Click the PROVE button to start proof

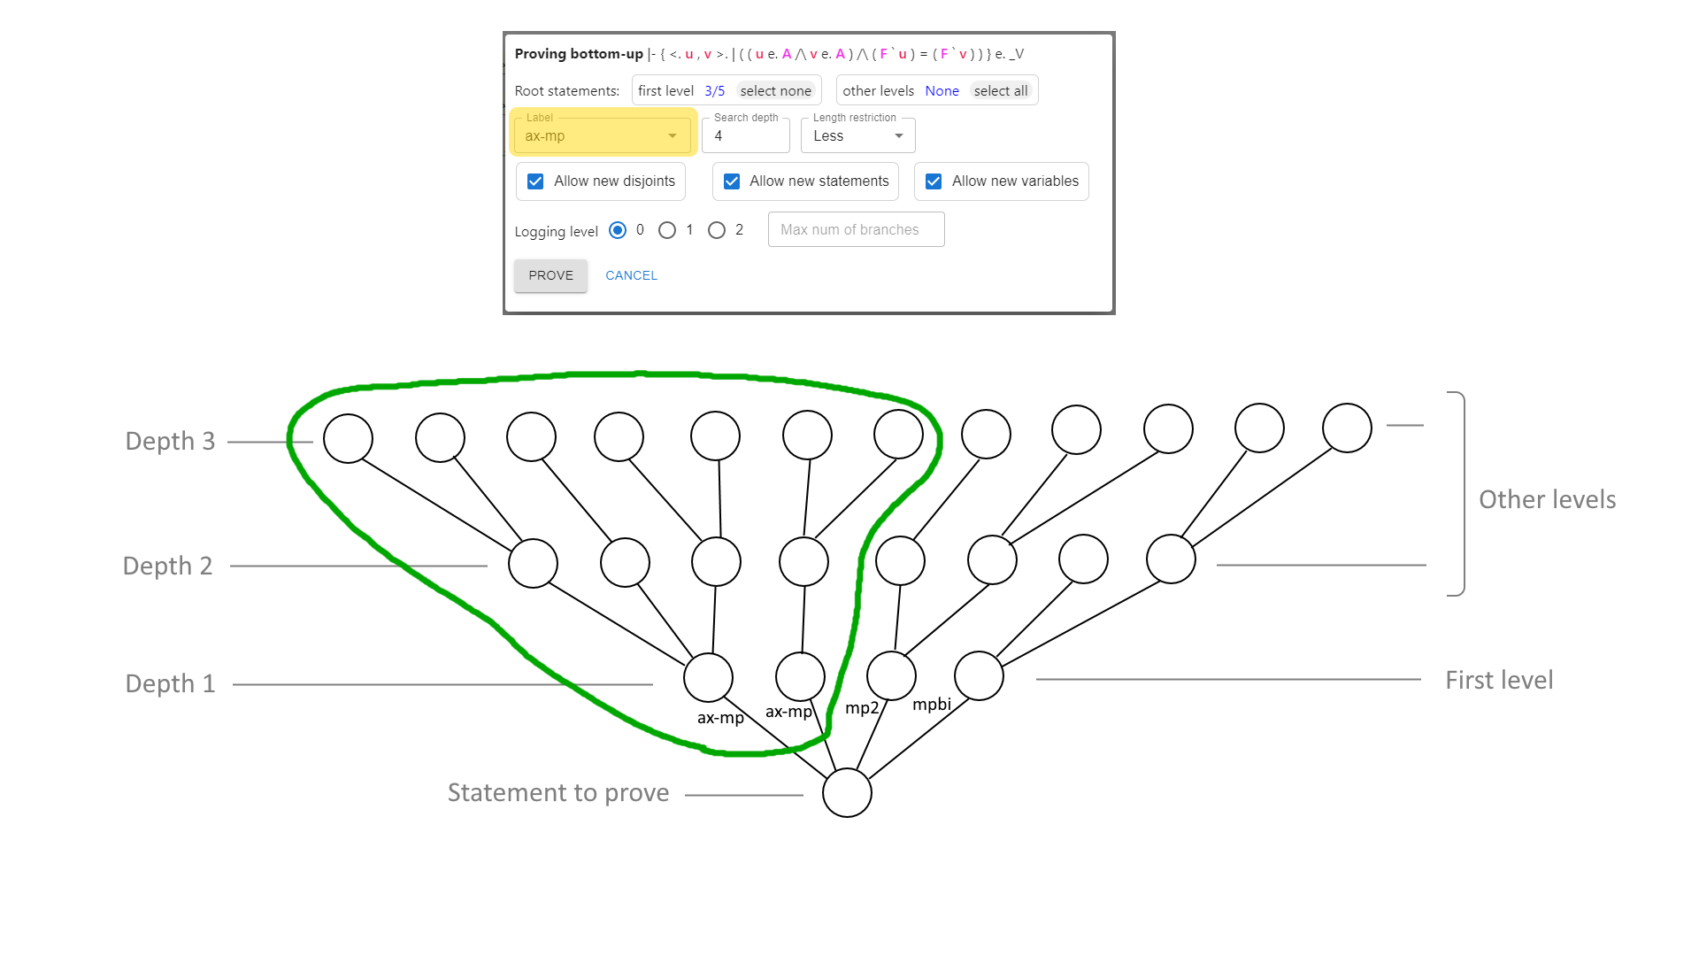tap(550, 274)
